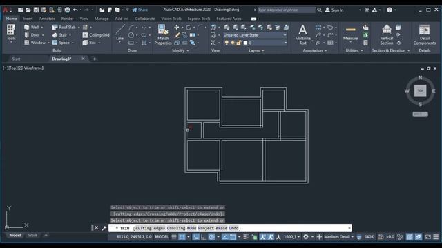Click the Share button
Image resolution: width=442 pixels, height=248 pixels.
coord(140,10)
